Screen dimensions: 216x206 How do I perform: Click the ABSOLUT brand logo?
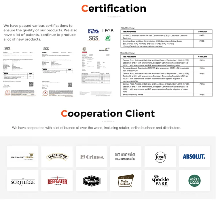194,157
